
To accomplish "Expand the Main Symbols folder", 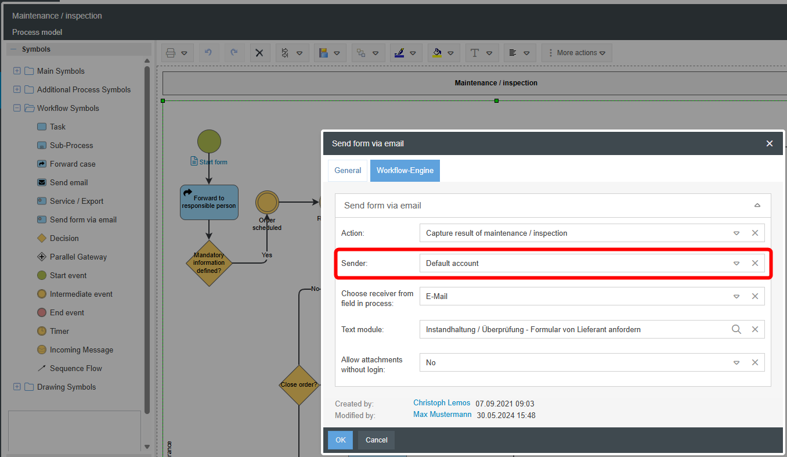I will [x=17, y=71].
